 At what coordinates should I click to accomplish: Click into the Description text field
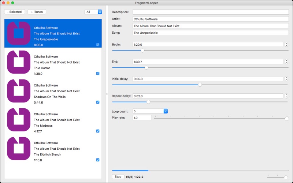click(x=211, y=12)
